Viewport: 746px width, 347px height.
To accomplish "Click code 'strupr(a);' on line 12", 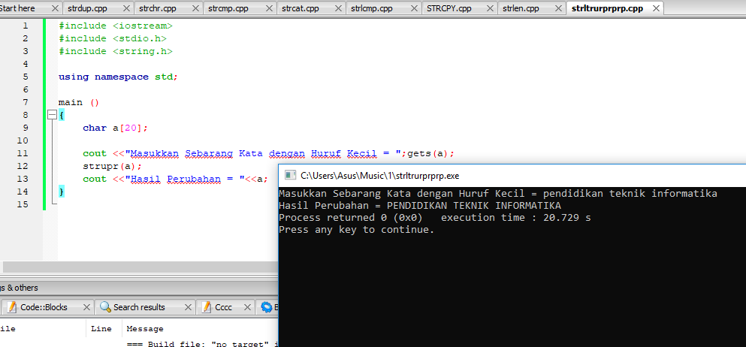I will click(x=112, y=167).
